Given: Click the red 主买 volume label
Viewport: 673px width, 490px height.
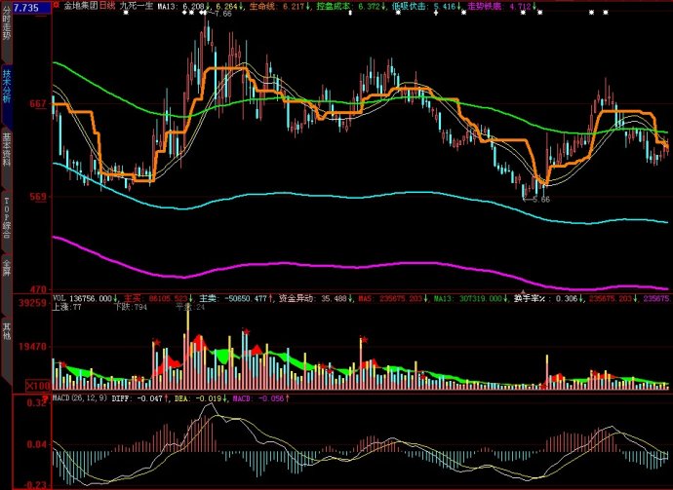Looking at the screenshot, I should (134, 298).
